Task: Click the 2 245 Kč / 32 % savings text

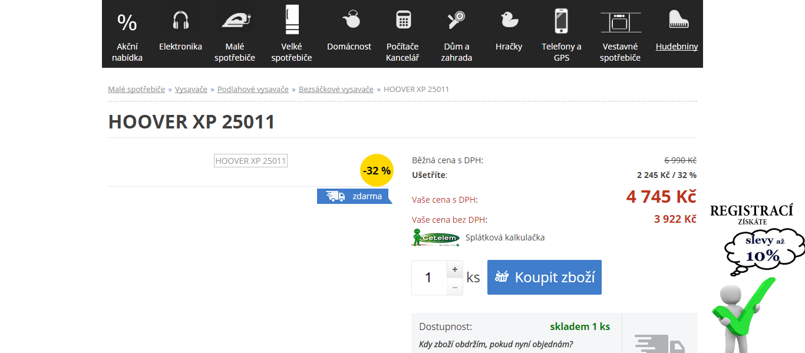Action: point(667,175)
